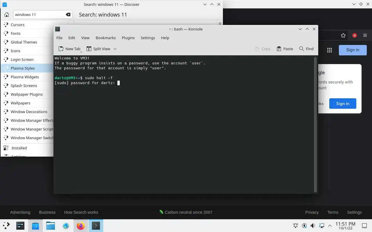Click the Sign in button in the popup card
The image size is (372, 232).
(x=343, y=104)
